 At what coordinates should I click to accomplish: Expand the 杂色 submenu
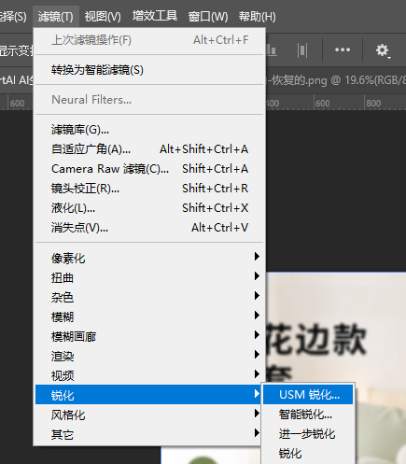coord(149,297)
